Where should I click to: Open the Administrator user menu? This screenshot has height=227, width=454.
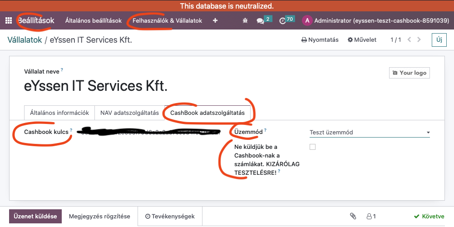click(375, 20)
